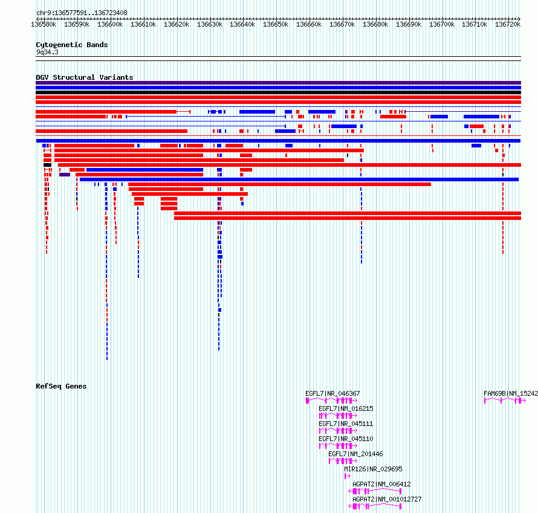The height and width of the screenshot is (513, 538).
Task: Pick the 136640k ruler position
Action: tap(242, 24)
